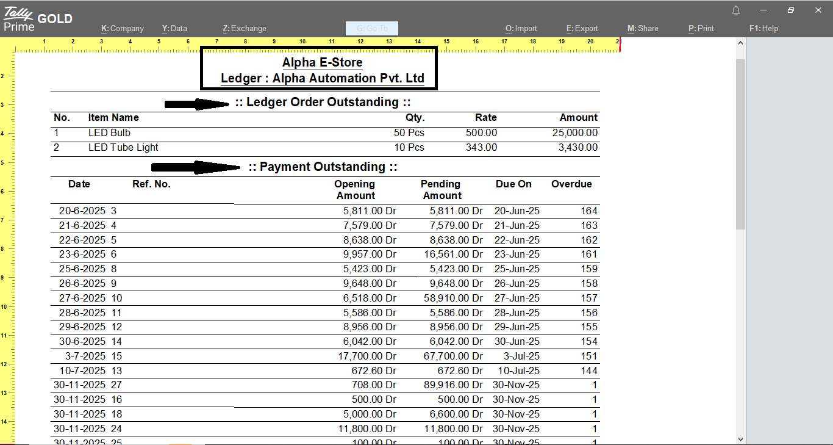
Task: Open the Y: Data menu
Action: (x=174, y=28)
